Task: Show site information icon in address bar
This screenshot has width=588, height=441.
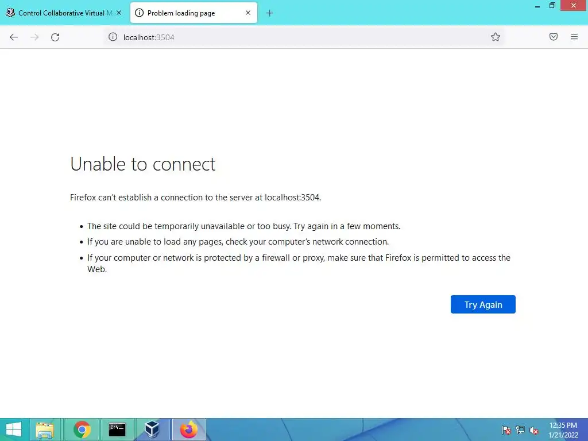Action: [x=113, y=37]
